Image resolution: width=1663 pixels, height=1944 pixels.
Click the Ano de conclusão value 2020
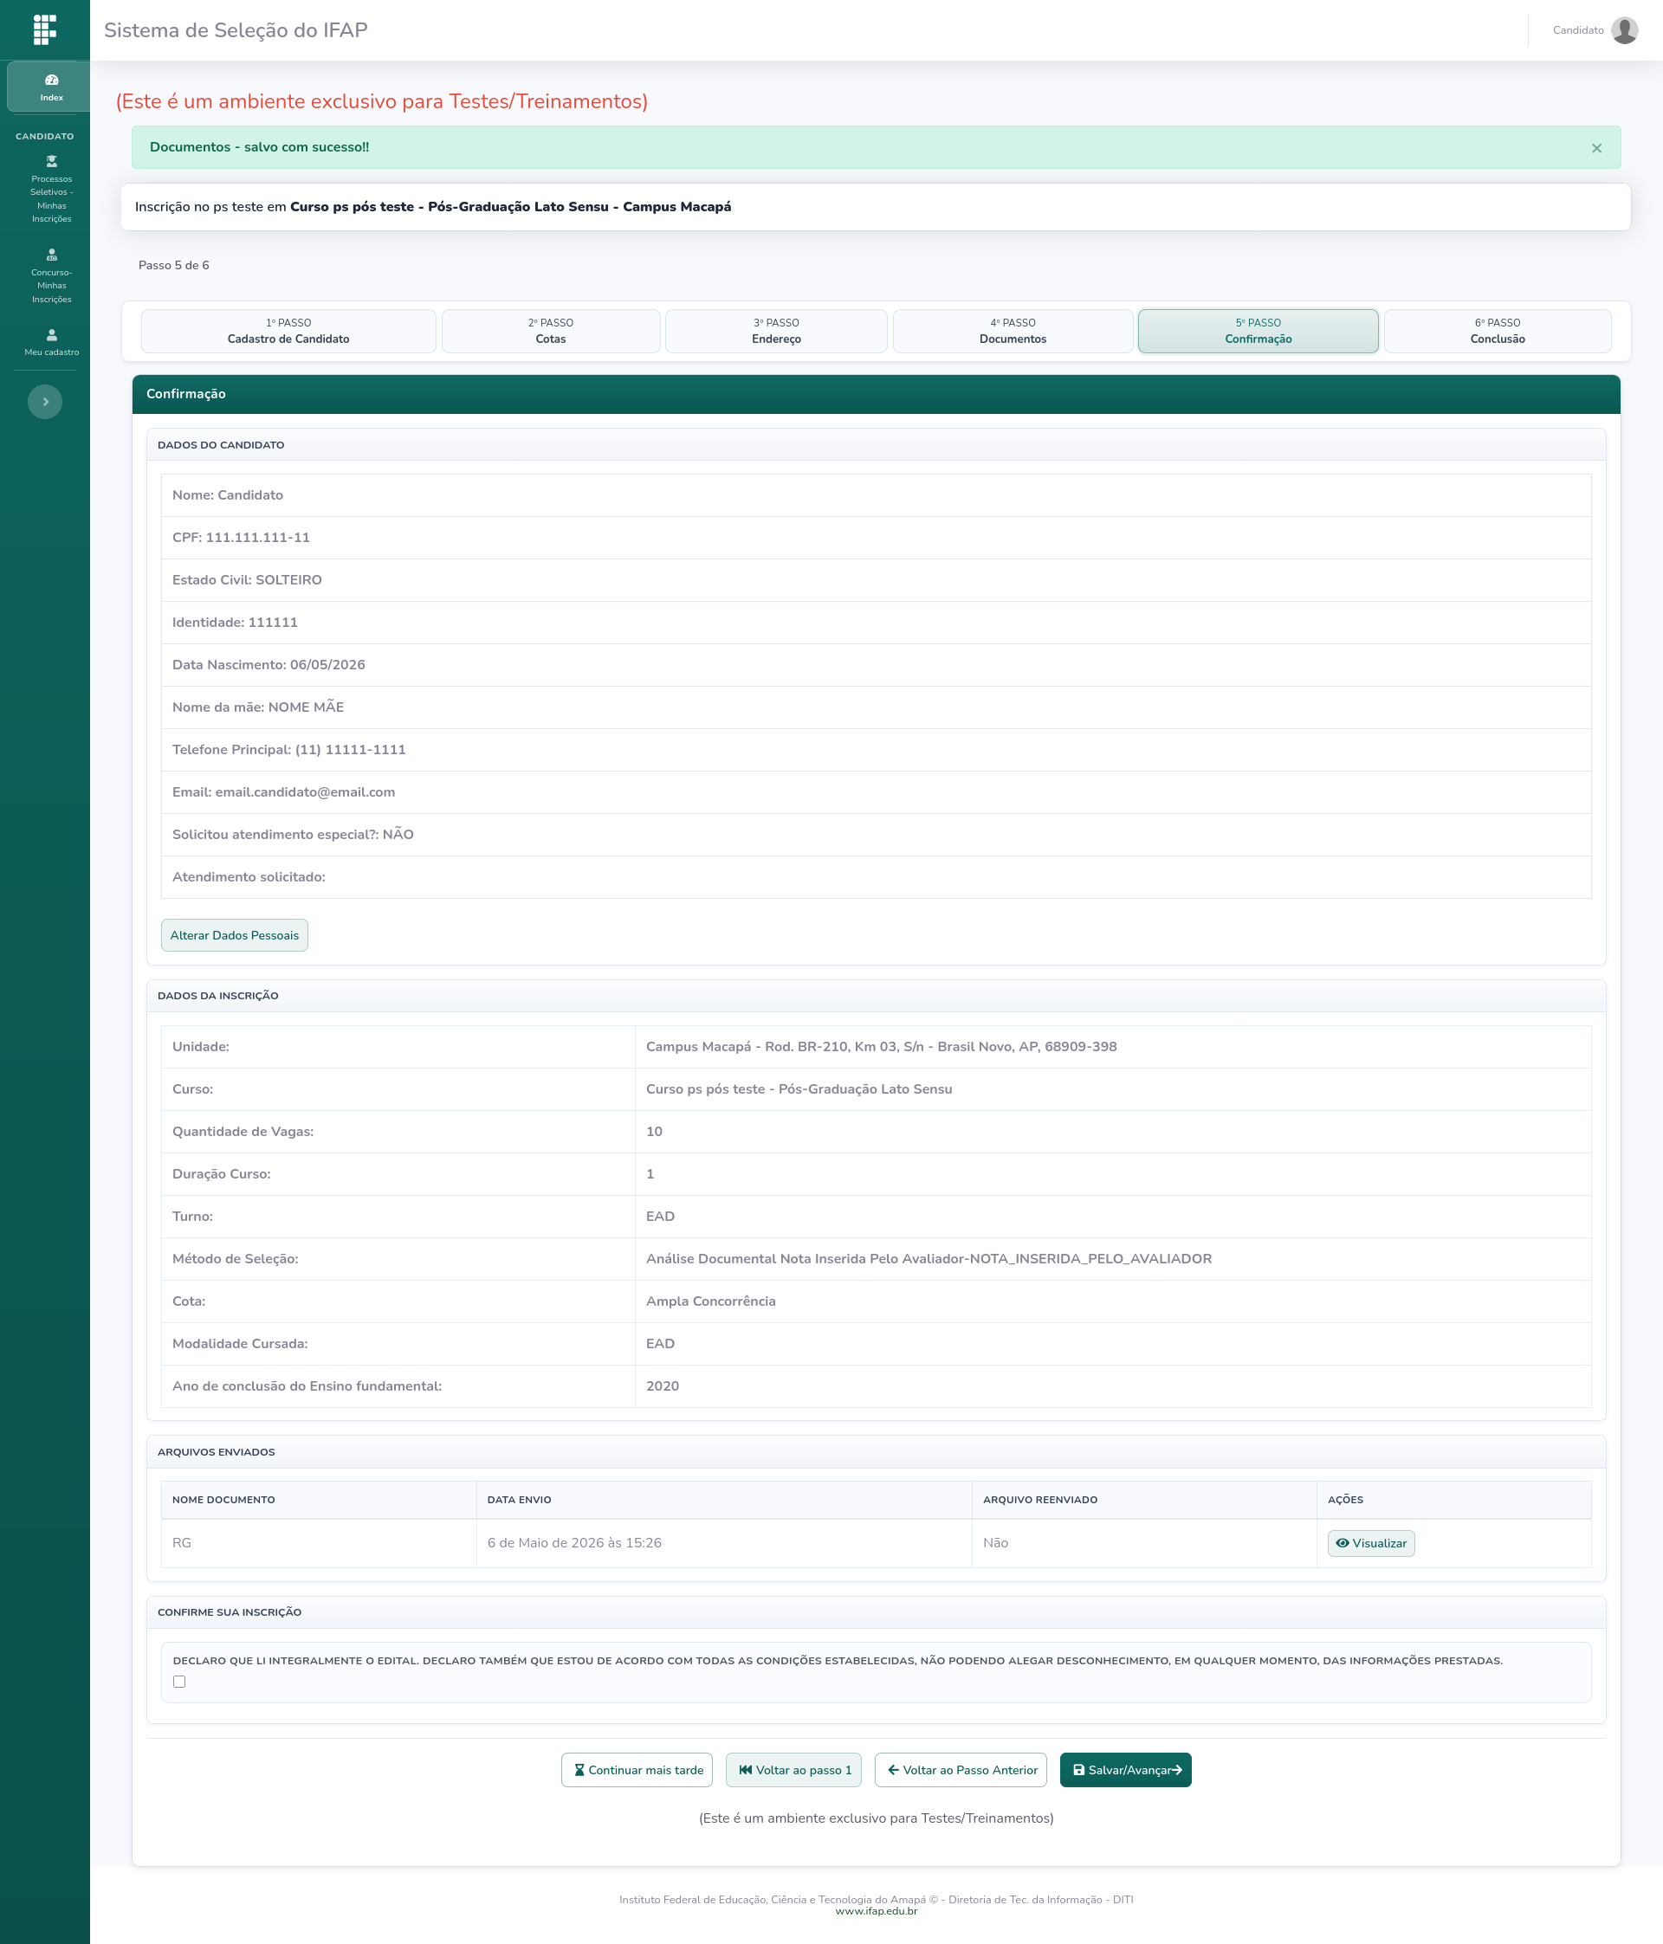point(663,1386)
